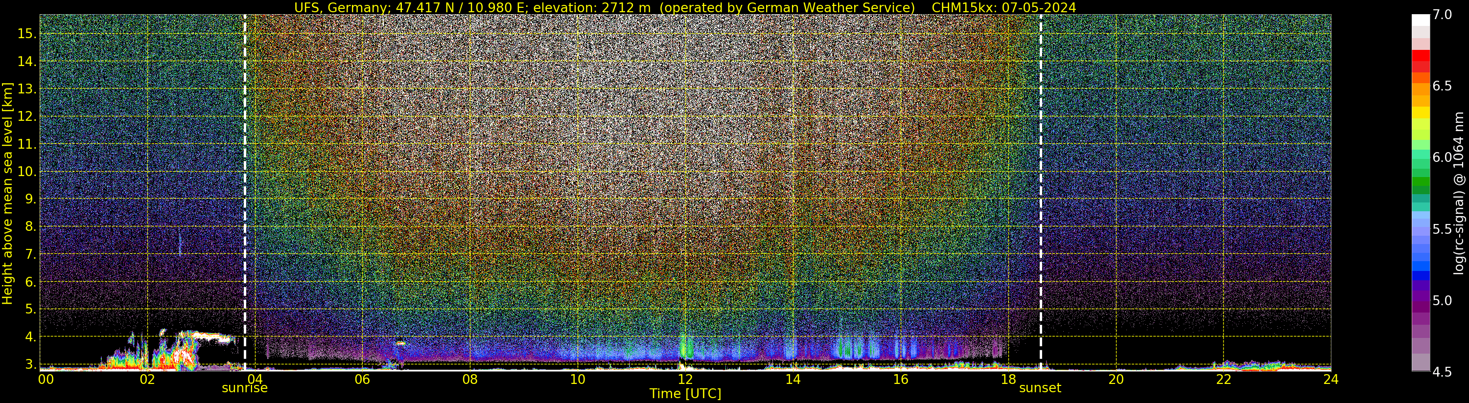This screenshot has width=1469, height=403.
Task: Click the 18 tick label on the time axis
Action: 1008,379
